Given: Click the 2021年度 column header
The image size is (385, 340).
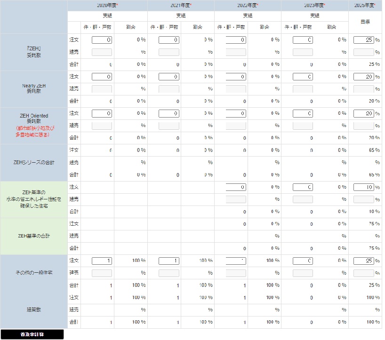Looking at the screenshot, I should click(x=181, y=5).
